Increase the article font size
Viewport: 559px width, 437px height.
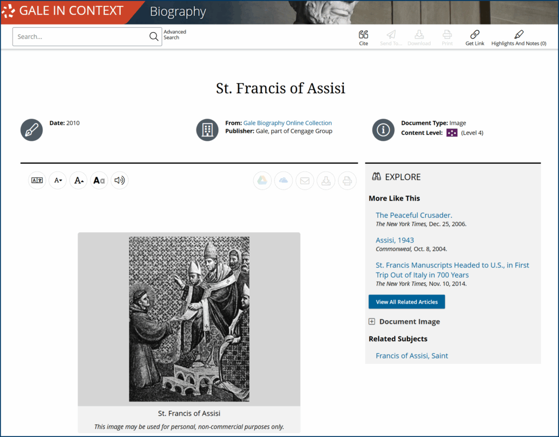(x=79, y=180)
